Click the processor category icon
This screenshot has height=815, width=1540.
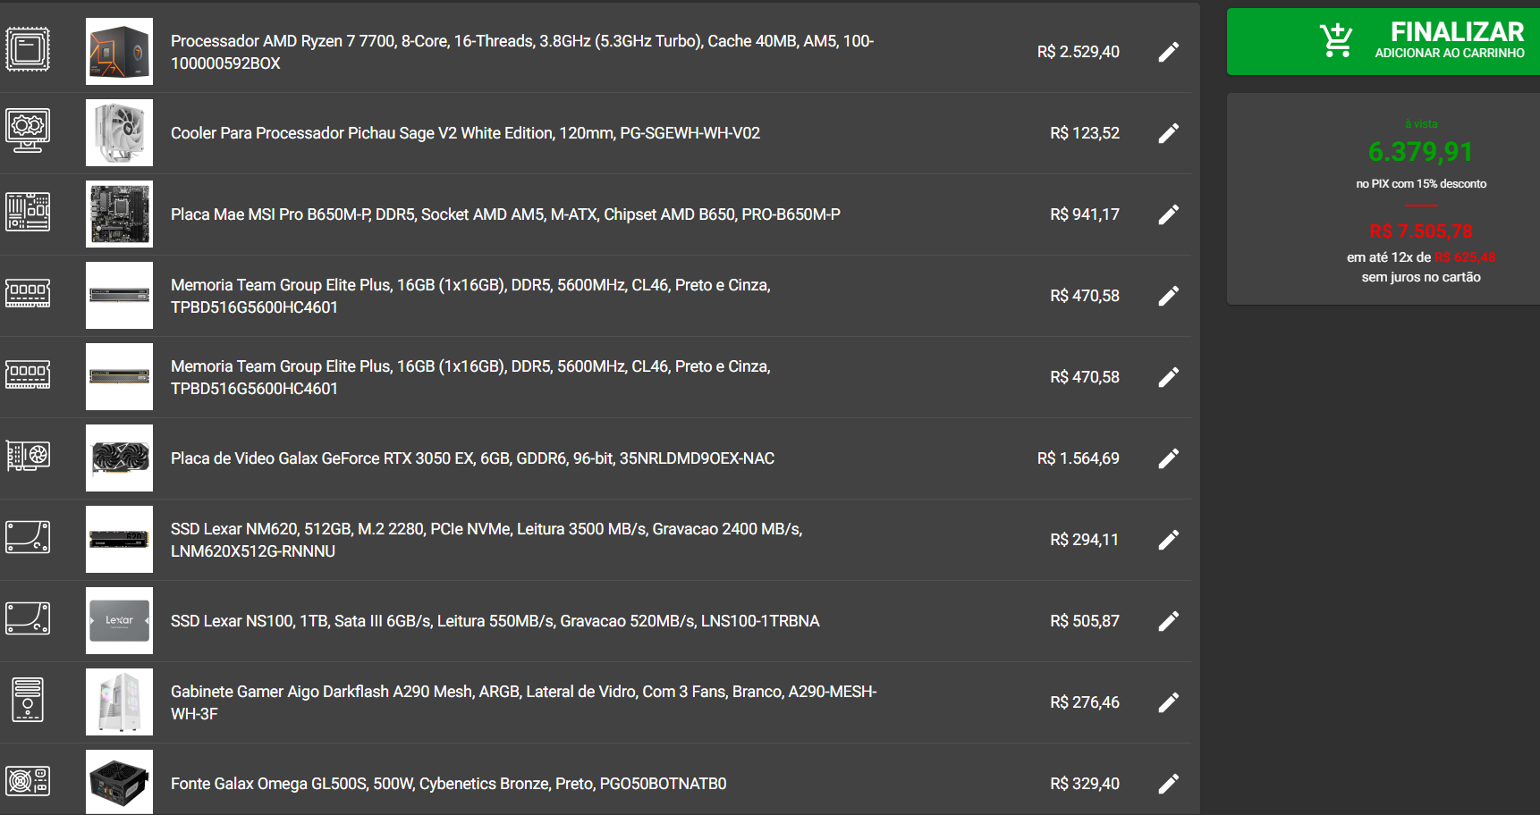(28, 49)
